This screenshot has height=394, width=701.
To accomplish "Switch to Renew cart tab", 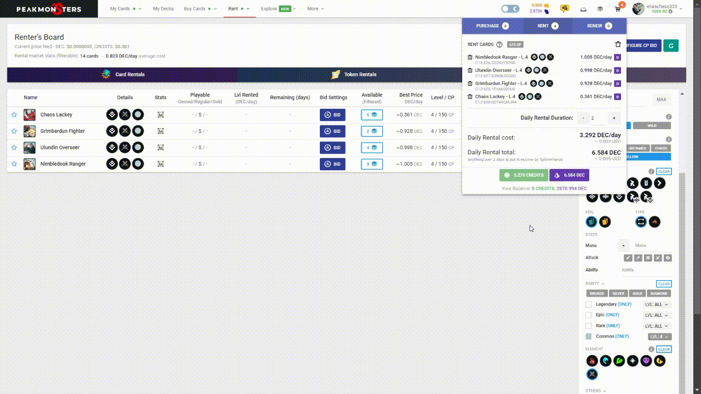I will click(599, 26).
